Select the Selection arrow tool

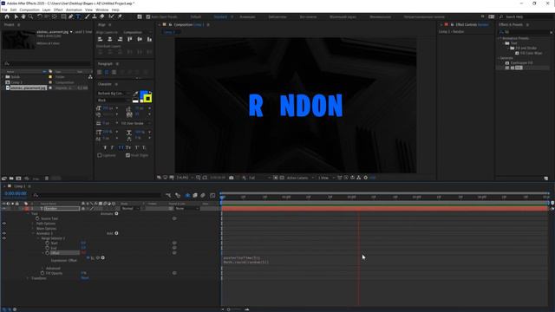coord(16,16)
